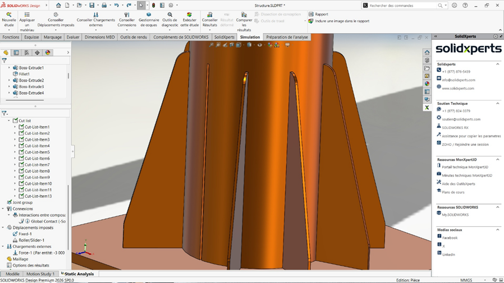This screenshot has height=283, width=504.
Task: Click Exécuter cette étude icon
Action: 189,15
